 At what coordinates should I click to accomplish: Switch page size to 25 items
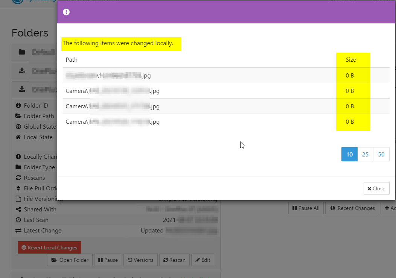tap(365, 154)
